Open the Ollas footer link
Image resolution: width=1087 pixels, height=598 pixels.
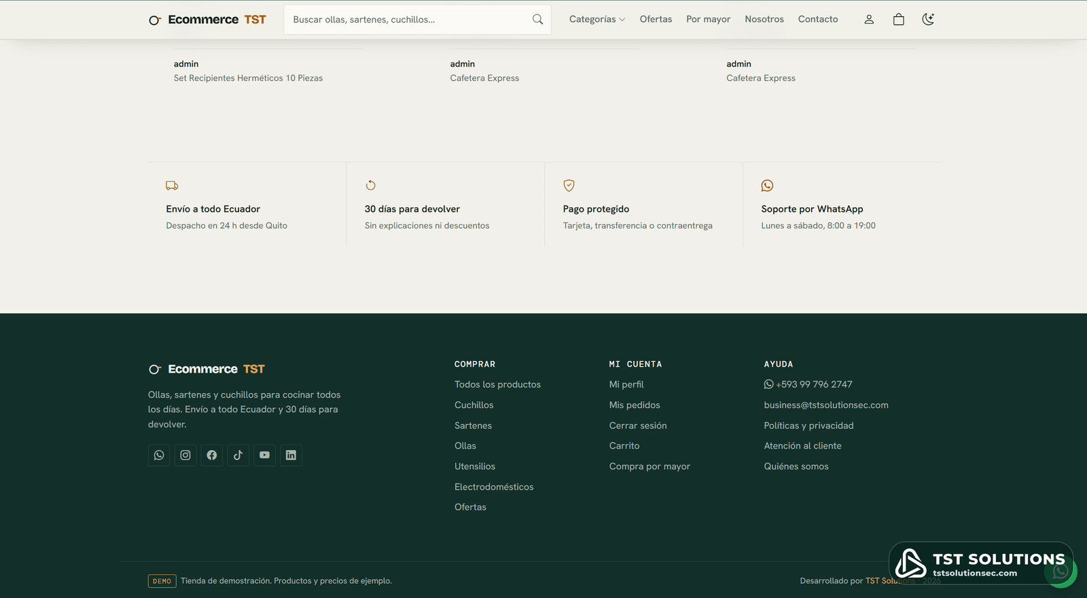[x=465, y=446]
